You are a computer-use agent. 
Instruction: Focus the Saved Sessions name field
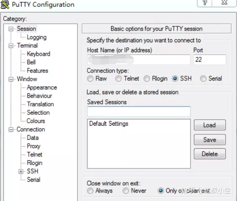pos(139,111)
